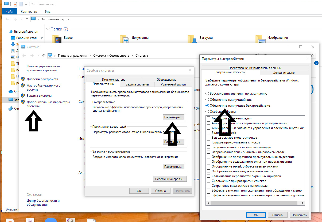This screenshot has width=322, height=222.
Task: Enable Сглаживание неровностей экранных шрифтов checkbox
Action: coord(209,176)
